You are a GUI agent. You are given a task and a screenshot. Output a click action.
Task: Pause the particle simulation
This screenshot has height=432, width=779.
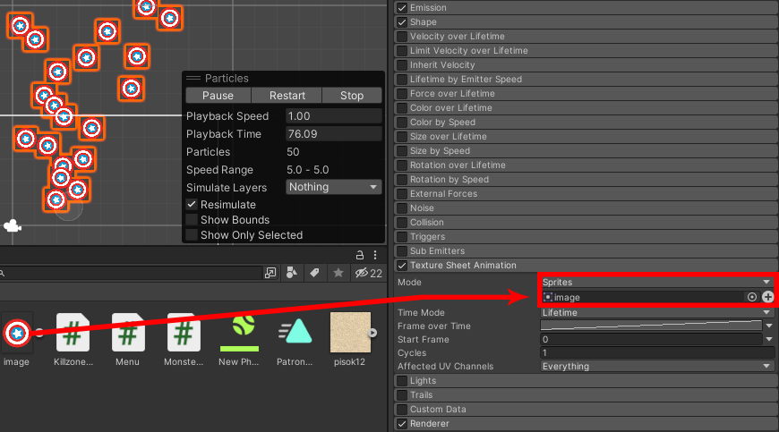pos(218,95)
